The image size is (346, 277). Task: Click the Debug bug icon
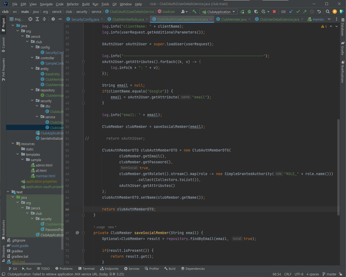click(x=249, y=12)
